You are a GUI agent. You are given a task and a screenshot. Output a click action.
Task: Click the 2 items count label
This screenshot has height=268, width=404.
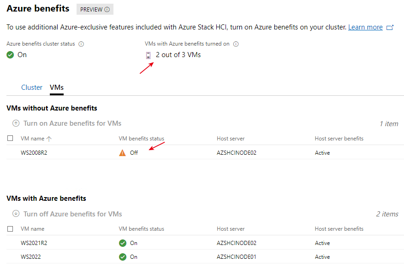coord(387,214)
